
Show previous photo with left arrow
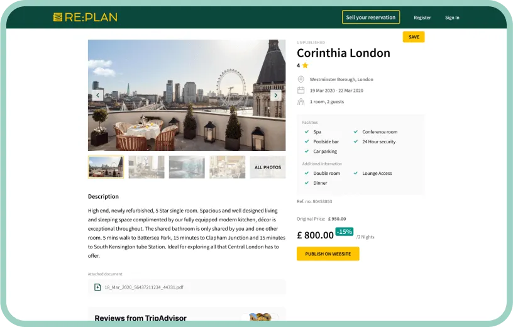coord(97,95)
